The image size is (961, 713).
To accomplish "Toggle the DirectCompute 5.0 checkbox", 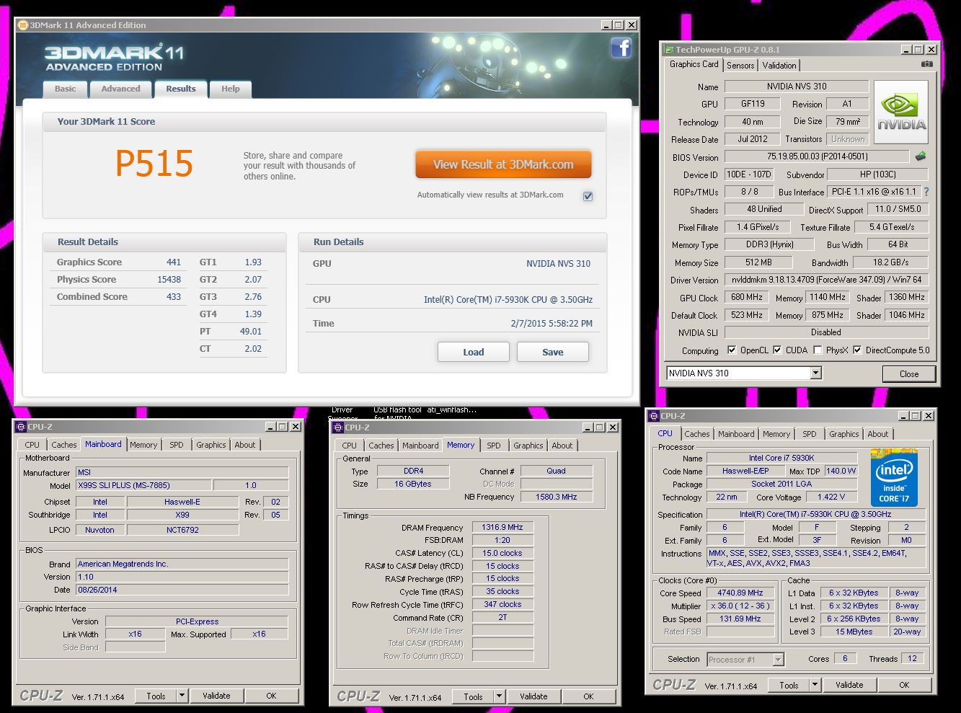I will [857, 350].
